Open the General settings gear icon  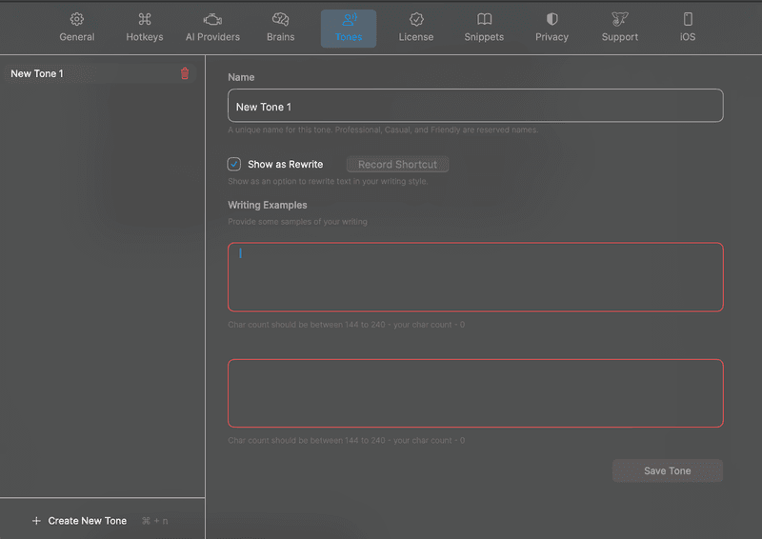77,19
